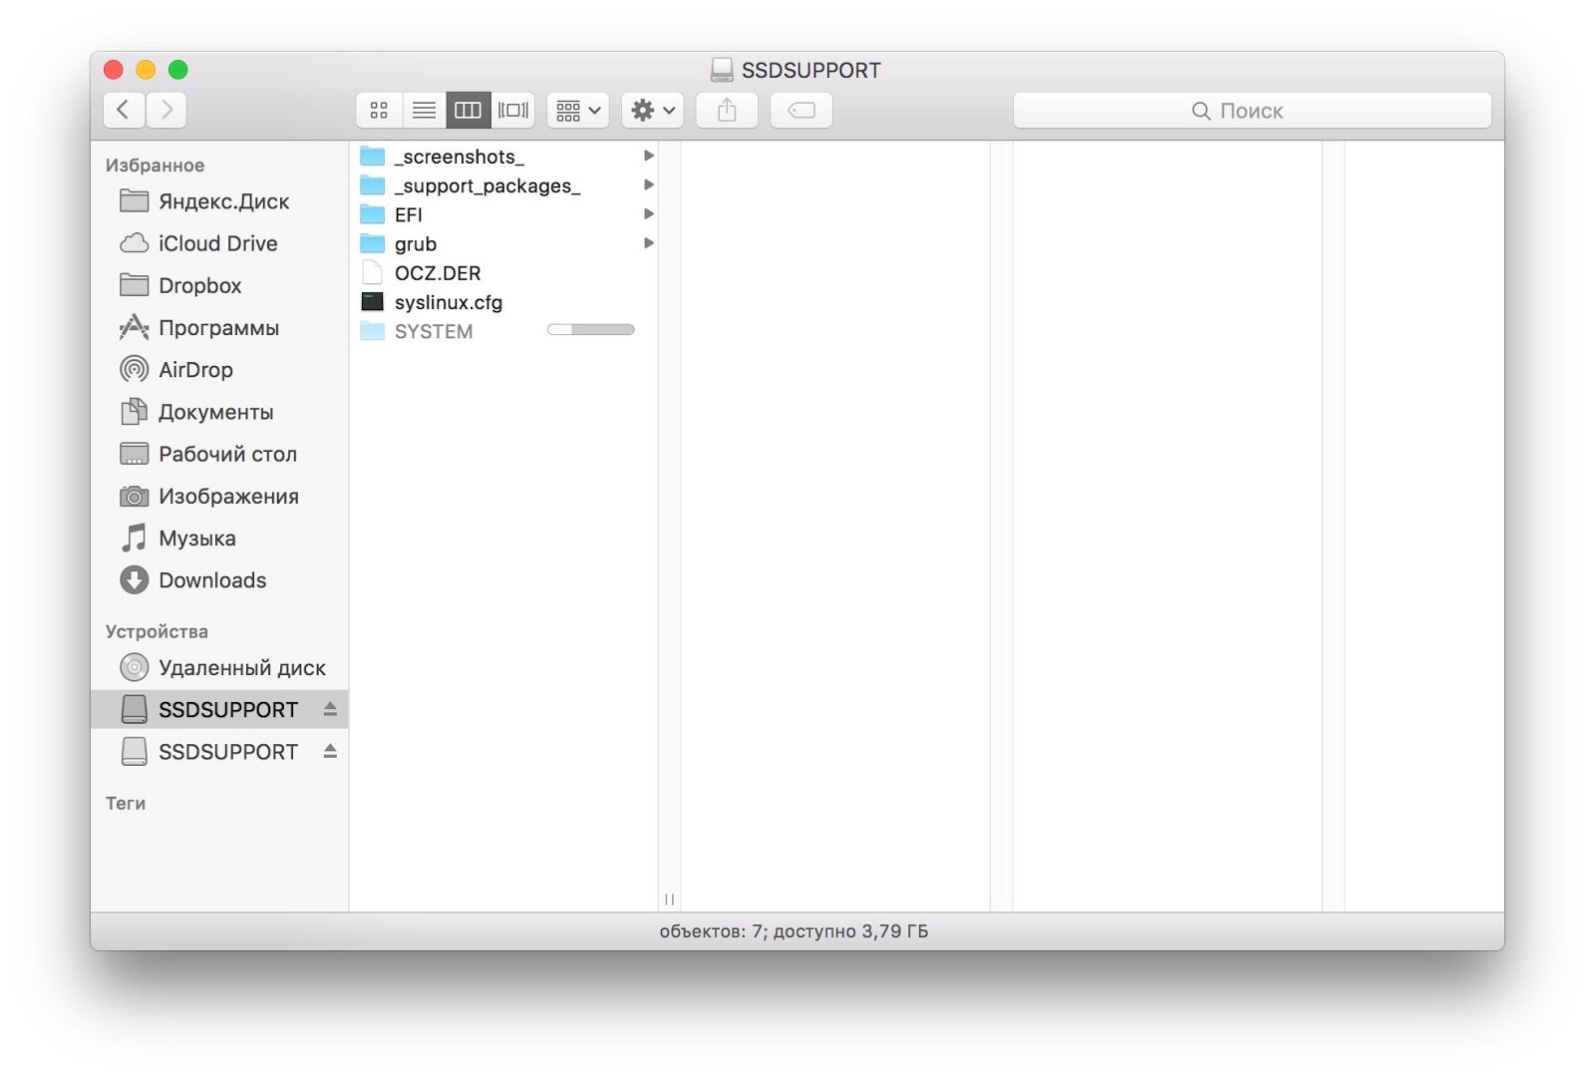This screenshot has height=1080, width=1595.
Task: Expand grub folder via its arrow
Action: pyautogui.click(x=648, y=242)
